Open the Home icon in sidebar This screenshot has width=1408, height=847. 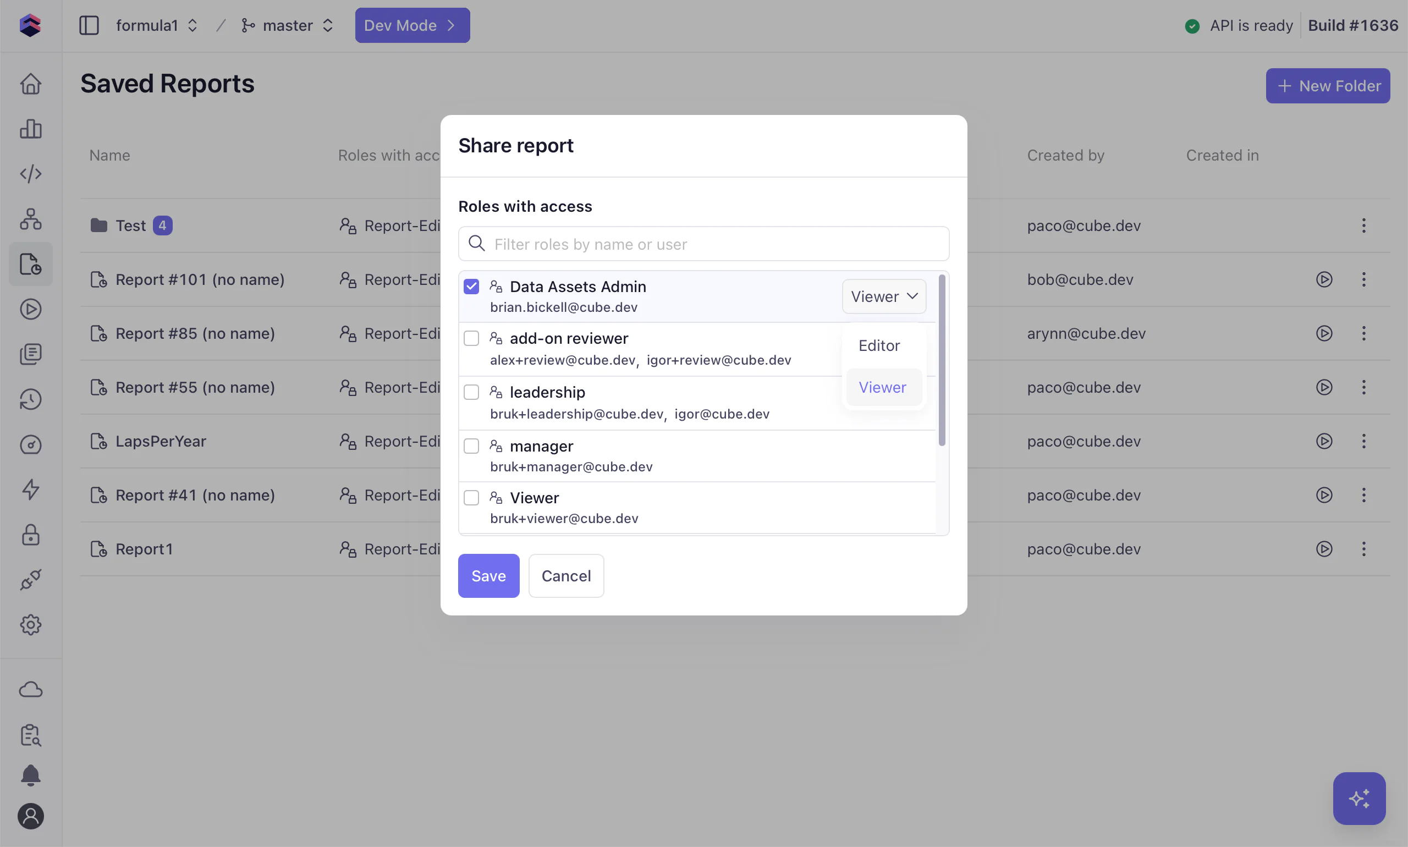[x=31, y=84]
